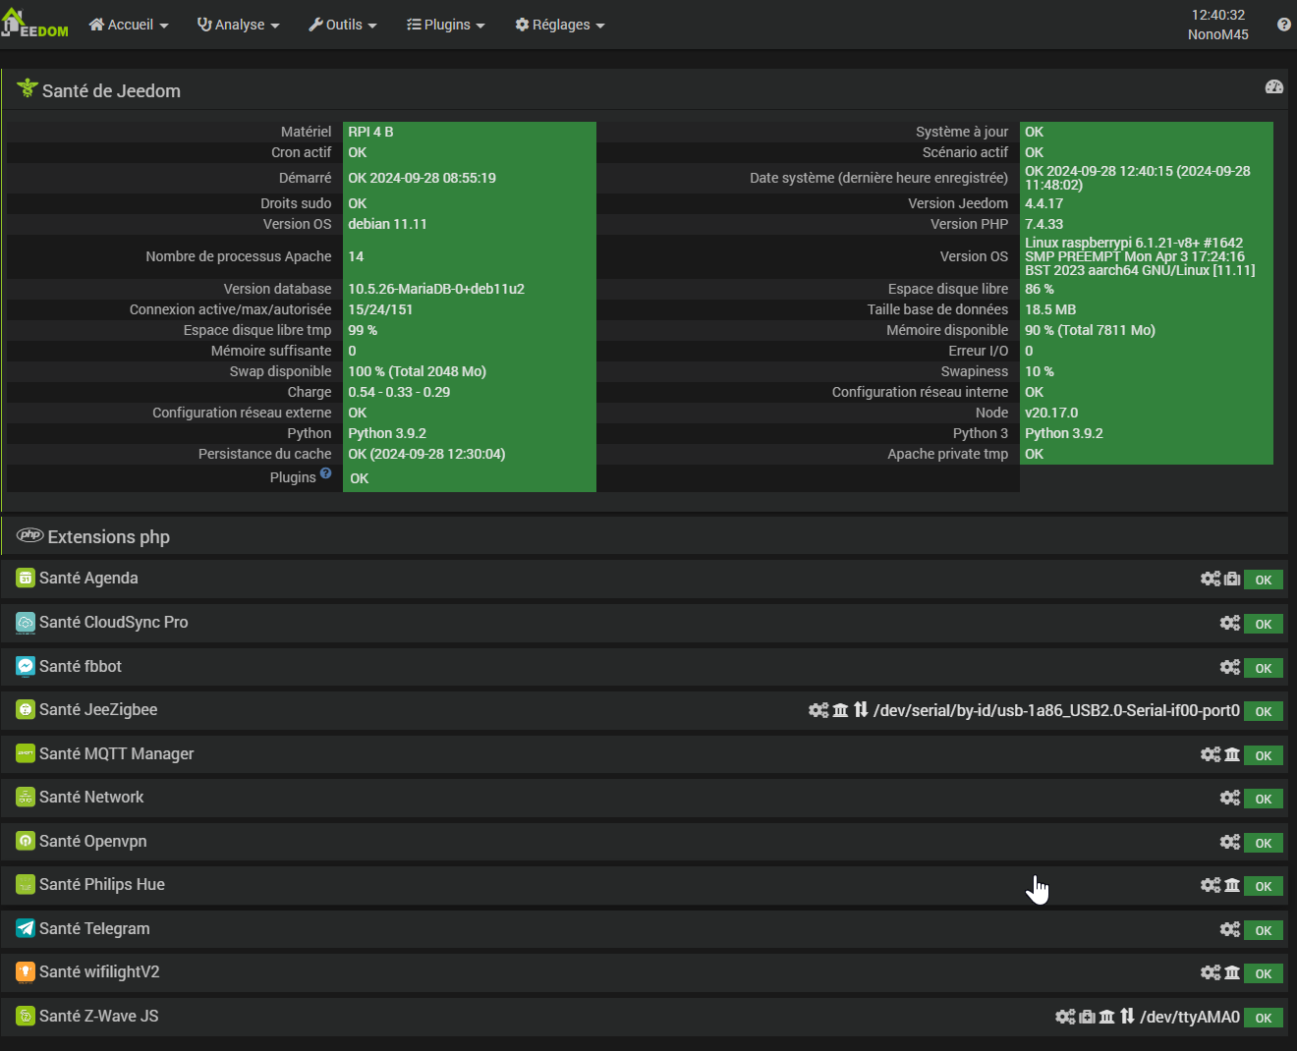Click MQTT Manager daemon building icon
Image resolution: width=1297 pixels, height=1051 pixels.
(1232, 754)
